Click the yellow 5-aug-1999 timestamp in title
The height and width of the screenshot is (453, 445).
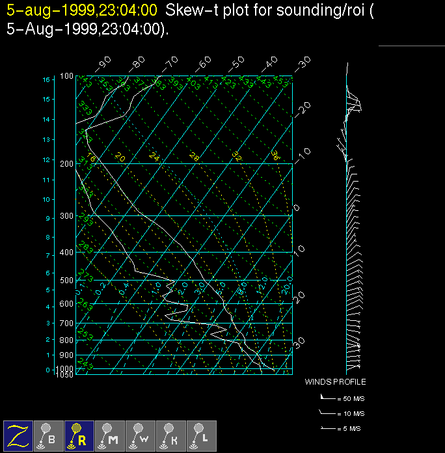pyautogui.click(x=82, y=11)
